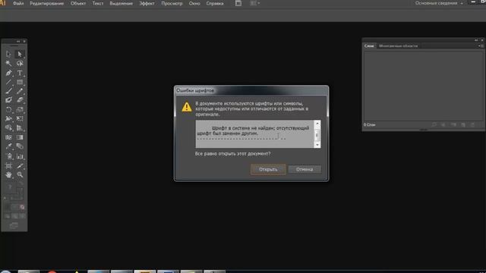The width and height of the screenshot is (486, 273).
Task: Select the Line Segment tool
Action: click(8, 83)
